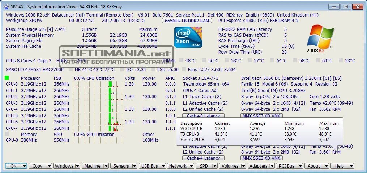Click the About button
367x173 pixels.
(x=313, y=166)
